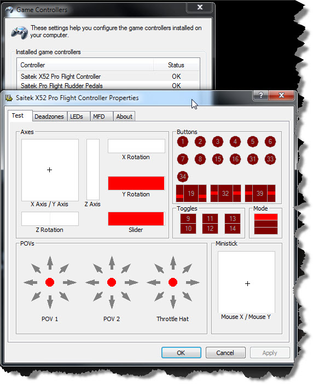Click the Slider axis red bar
This screenshot has height=384, width=313.
pos(136,219)
